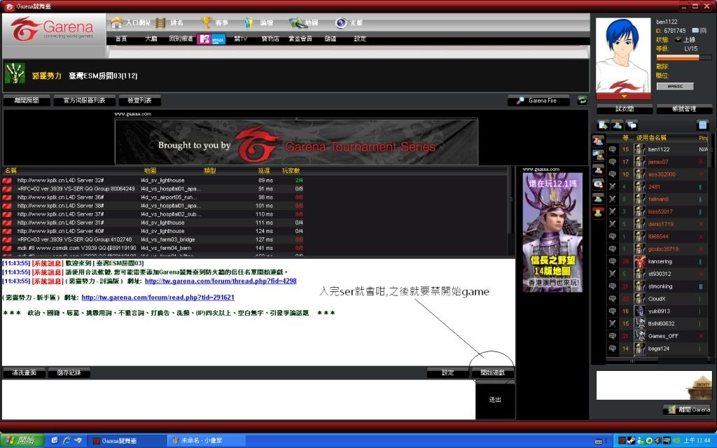Image resolution: width=717 pixels, height=448 pixels.
Task: Click the 清洗畫面 clear screen button
Action: 24,372
